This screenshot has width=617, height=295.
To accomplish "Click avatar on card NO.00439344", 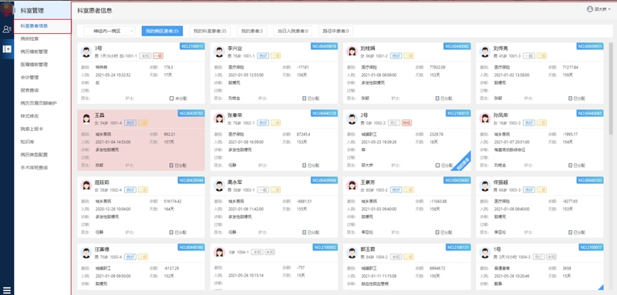I will pos(86,186).
